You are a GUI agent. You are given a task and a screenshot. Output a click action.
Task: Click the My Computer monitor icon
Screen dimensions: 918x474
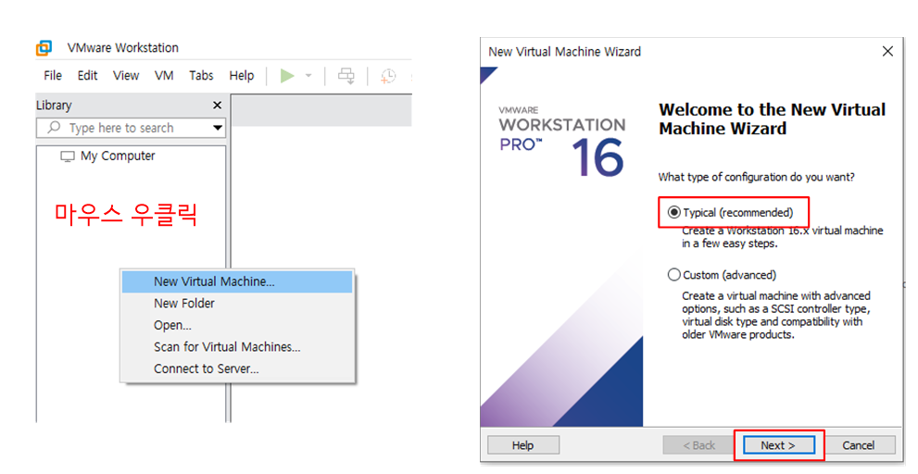pyautogui.click(x=68, y=156)
